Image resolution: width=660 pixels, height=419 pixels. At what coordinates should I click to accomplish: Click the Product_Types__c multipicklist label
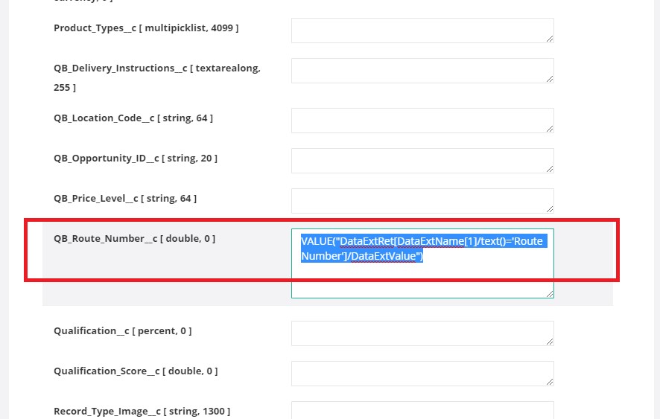point(146,28)
